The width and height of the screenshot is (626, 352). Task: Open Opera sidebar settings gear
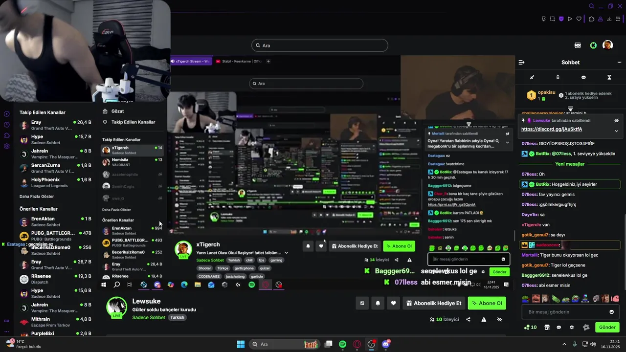click(6, 146)
